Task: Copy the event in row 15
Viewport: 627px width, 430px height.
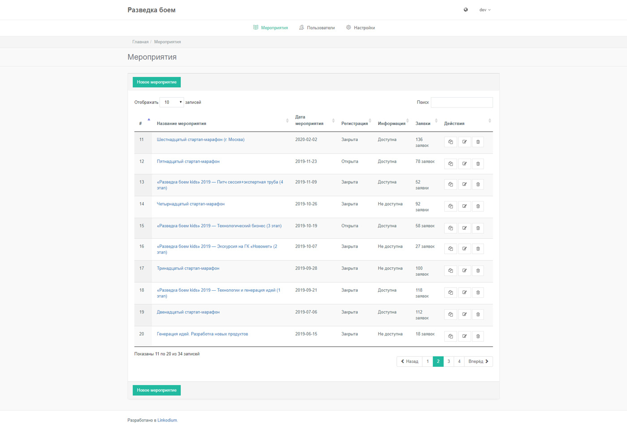Action: (x=451, y=228)
